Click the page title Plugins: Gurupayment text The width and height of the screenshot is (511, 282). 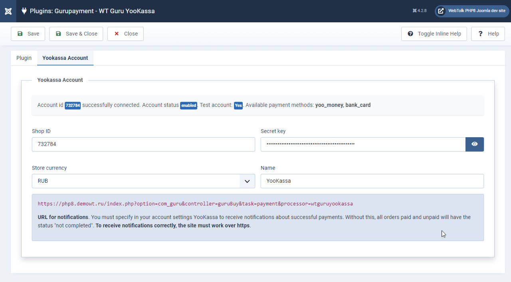[92, 11]
